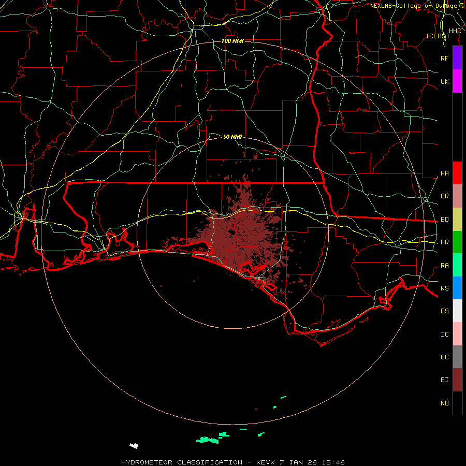Click the 50 NMI range ring label
Image resolution: width=466 pixels, height=466 pixels.
point(232,137)
